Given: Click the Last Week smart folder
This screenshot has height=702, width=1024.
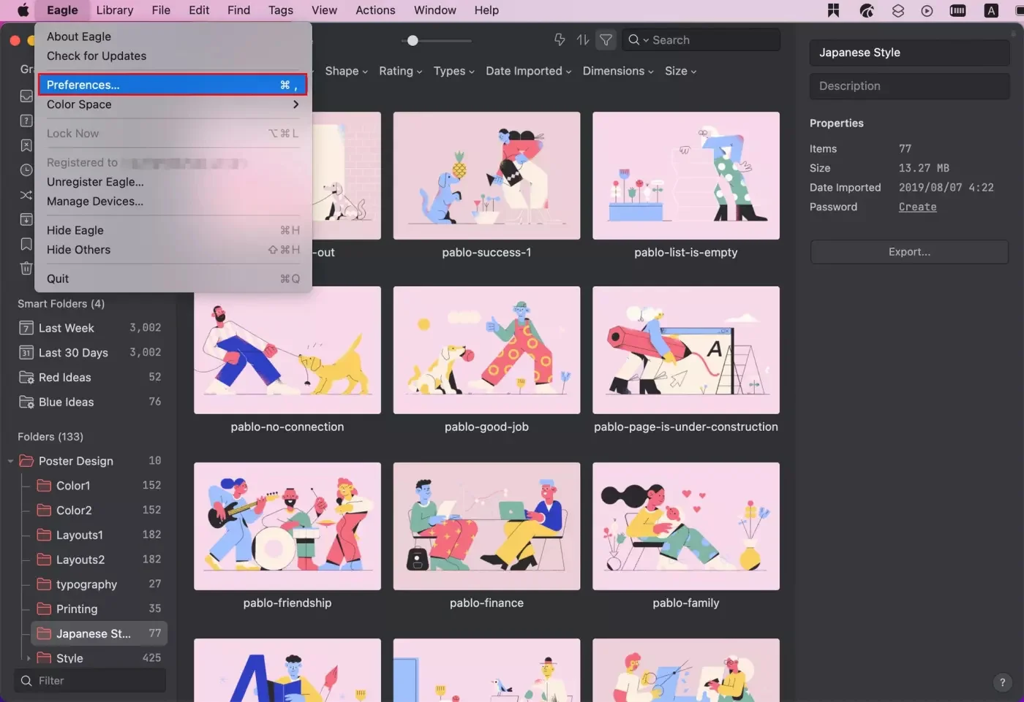Looking at the screenshot, I should (x=67, y=328).
